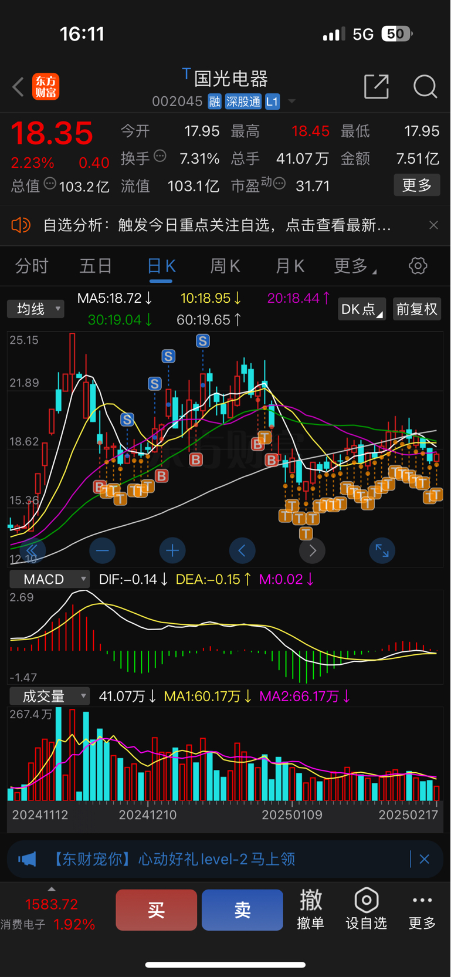This screenshot has width=451, height=977.
Task: Open the 均线 indicator dropdown
Action: (x=36, y=309)
